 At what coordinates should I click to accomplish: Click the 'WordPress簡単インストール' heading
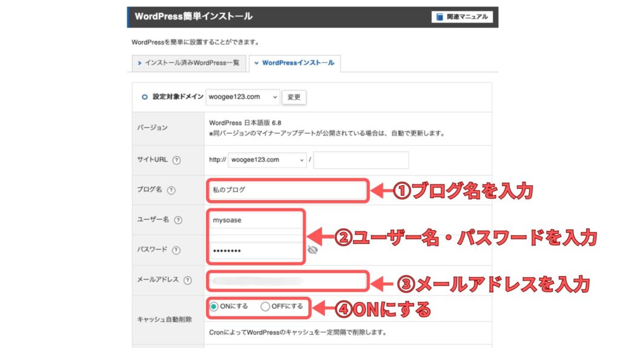tap(193, 16)
